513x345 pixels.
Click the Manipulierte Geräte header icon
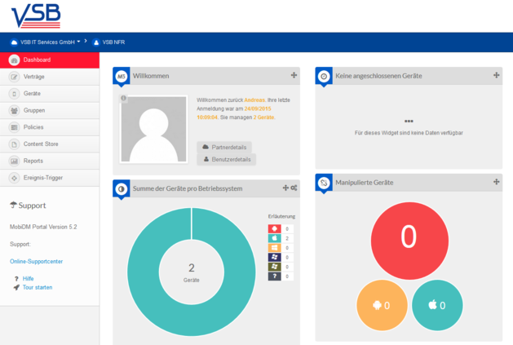[x=324, y=183]
